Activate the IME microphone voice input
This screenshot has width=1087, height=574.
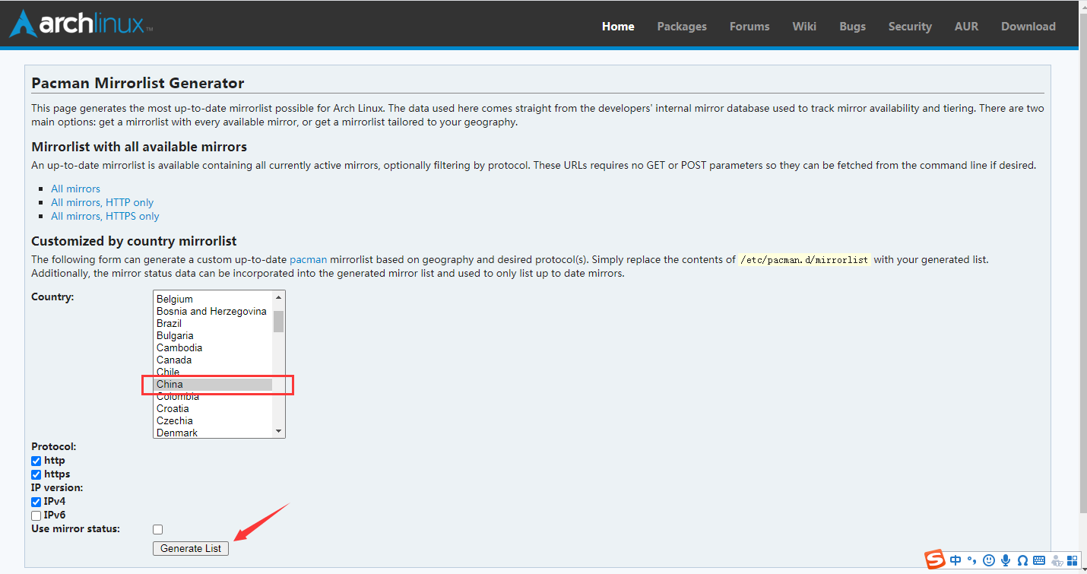pyautogui.click(x=1006, y=560)
